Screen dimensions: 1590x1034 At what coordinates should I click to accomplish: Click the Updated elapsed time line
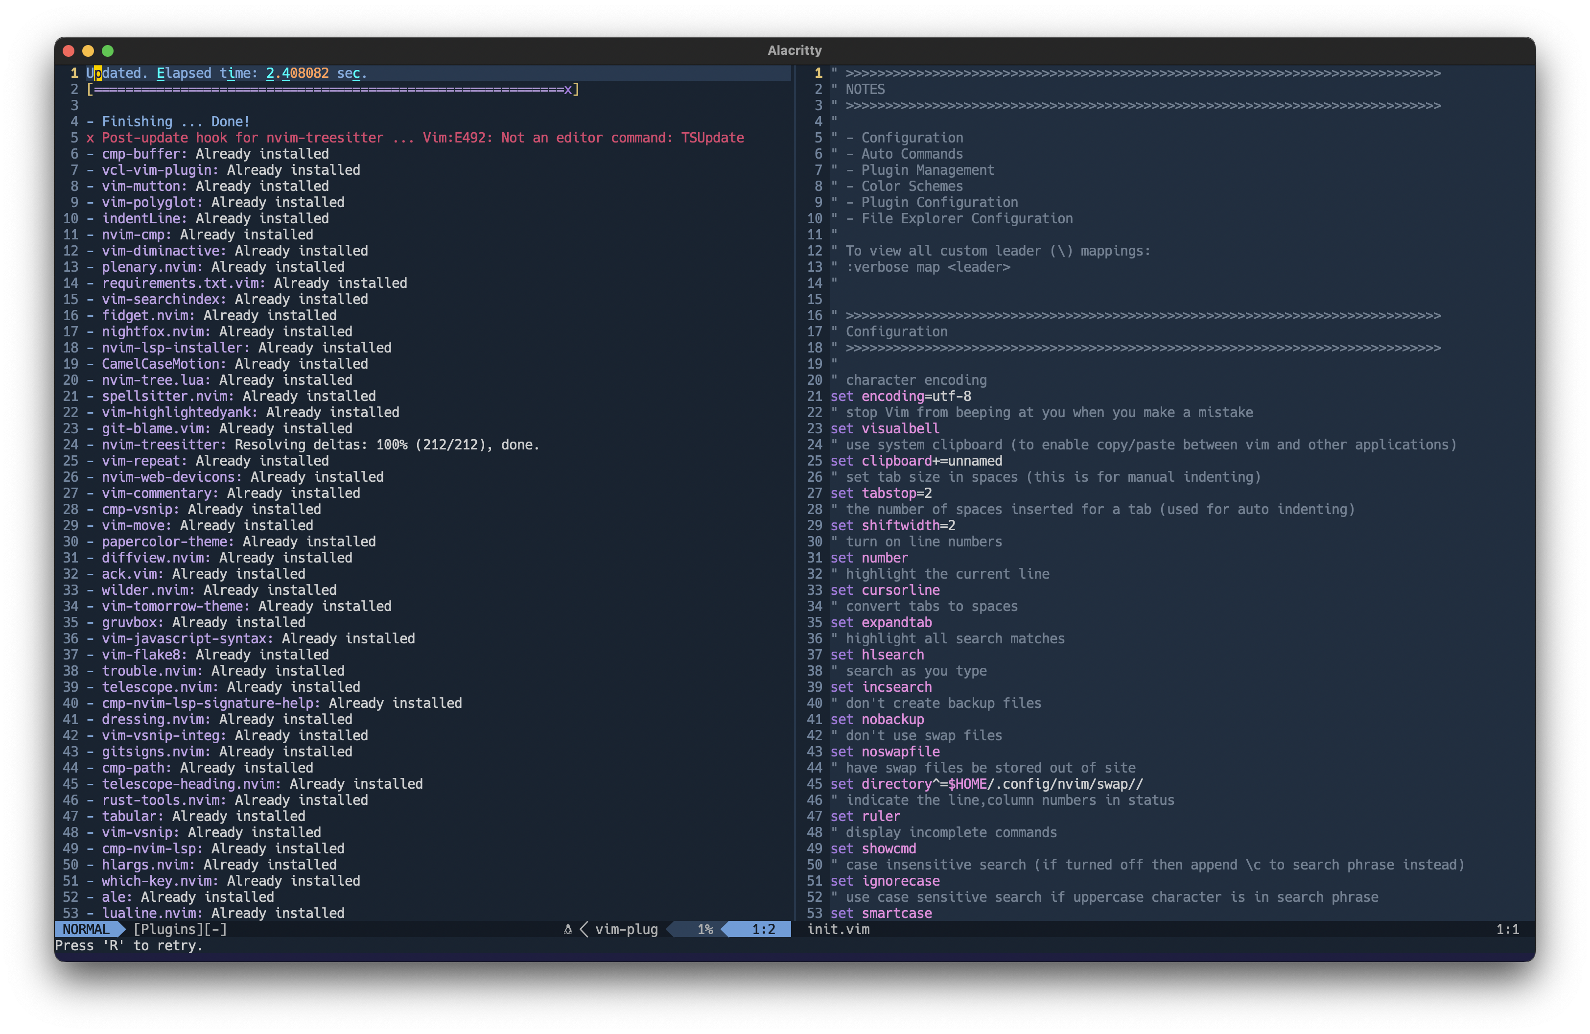coord(227,73)
